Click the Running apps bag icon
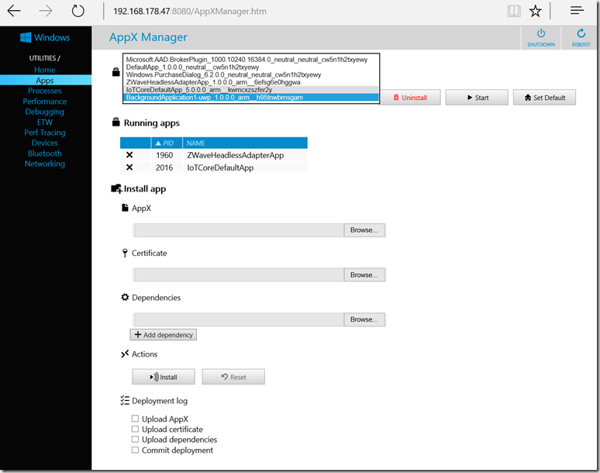 click(x=116, y=122)
